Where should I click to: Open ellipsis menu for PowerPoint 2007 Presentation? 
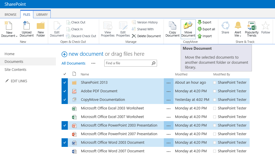coord(168,134)
